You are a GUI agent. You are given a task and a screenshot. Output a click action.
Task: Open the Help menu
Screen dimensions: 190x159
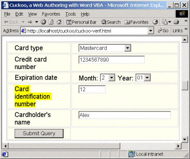tap(85, 14)
